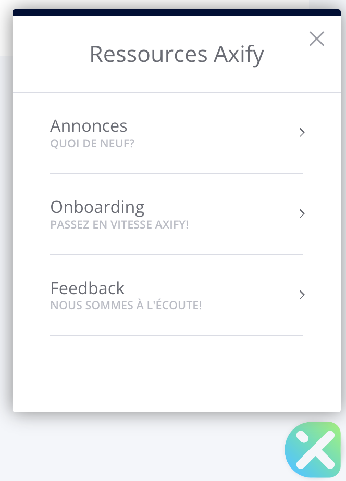Expand the Onboarding chevron arrow
This screenshot has width=346, height=481.
(302, 213)
